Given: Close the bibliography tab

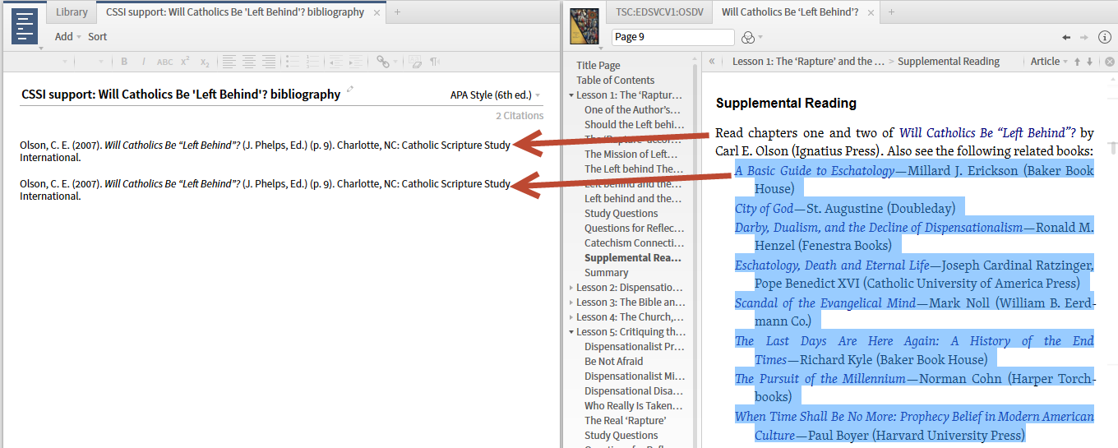Looking at the screenshot, I should (377, 12).
